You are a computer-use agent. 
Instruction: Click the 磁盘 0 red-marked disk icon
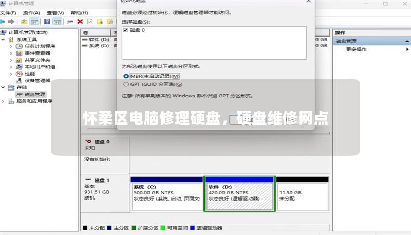click(x=88, y=141)
